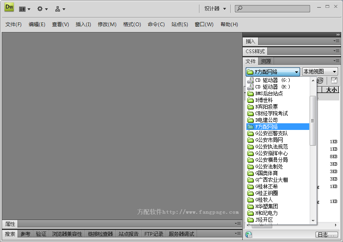This screenshot has height=242, width=343.
Task: Click the 日志... button
Action: pyautogui.click(x=328, y=235)
